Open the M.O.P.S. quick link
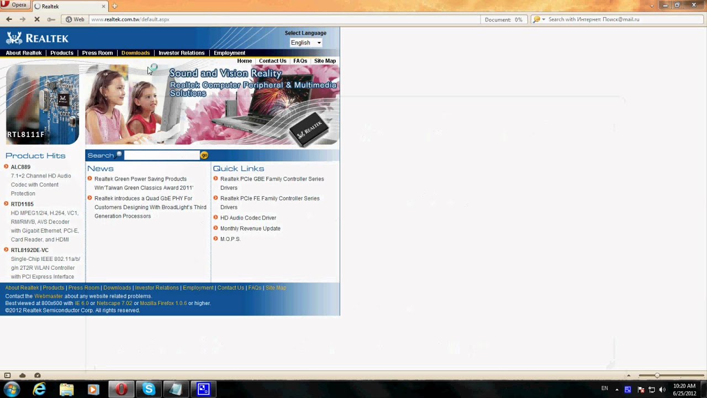This screenshot has width=707, height=398. [230, 239]
